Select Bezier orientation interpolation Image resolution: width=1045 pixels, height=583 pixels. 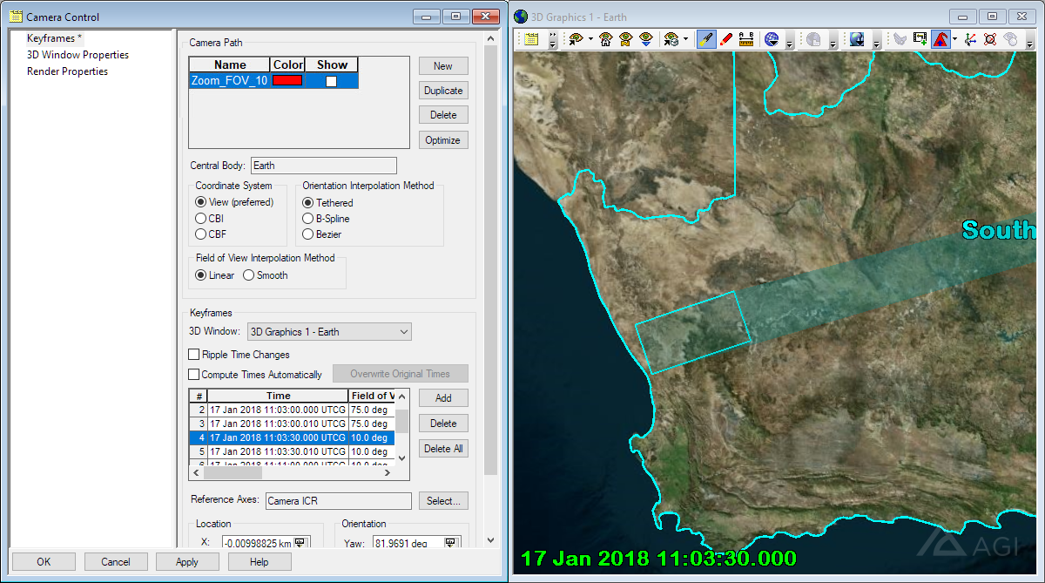(308, 234)
